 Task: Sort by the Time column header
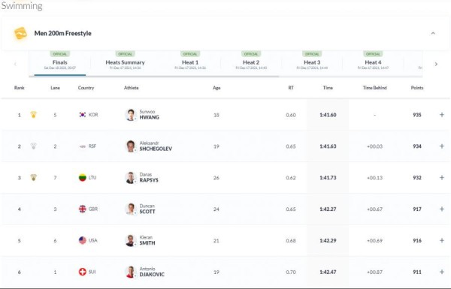(x=328, y=88)
